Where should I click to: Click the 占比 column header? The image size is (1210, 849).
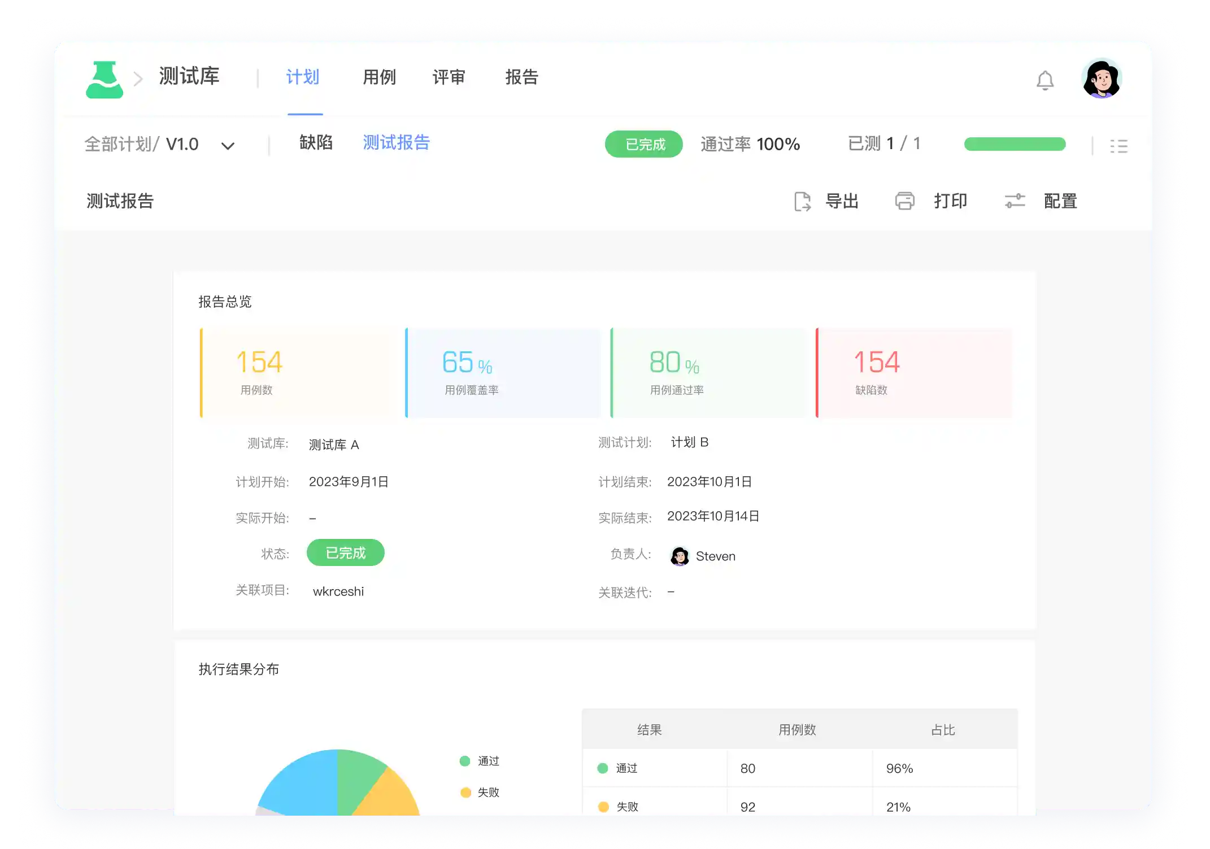(943, 730)
